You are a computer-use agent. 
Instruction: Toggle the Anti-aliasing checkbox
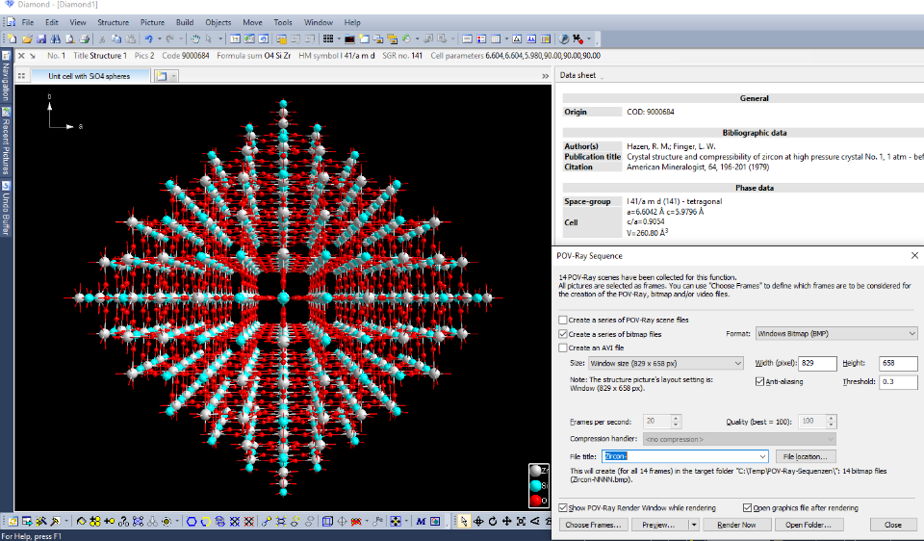pyautogui.click(x=760, y=381)
